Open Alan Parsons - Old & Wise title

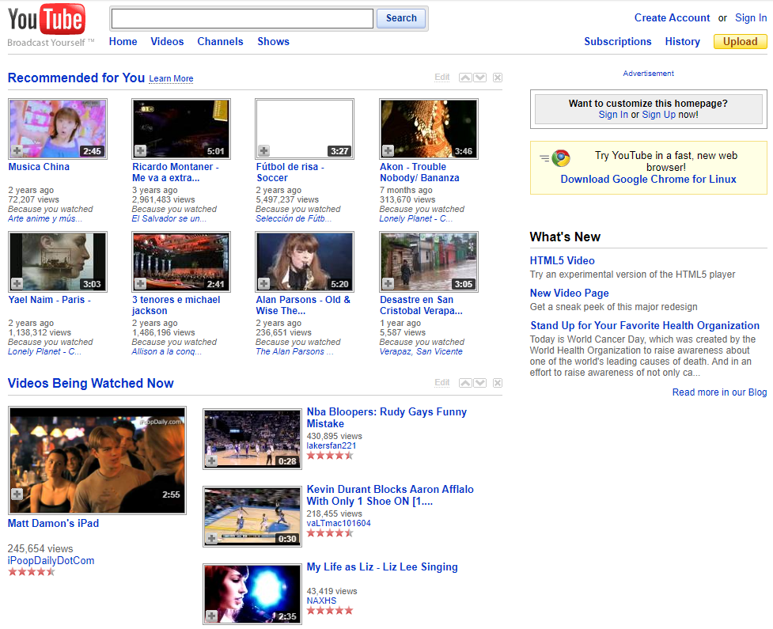[x=303, y=305]
